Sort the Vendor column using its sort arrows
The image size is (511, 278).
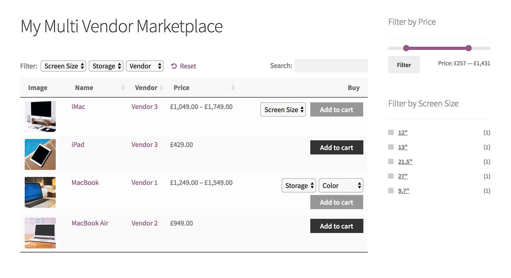[x=162, y=87]
